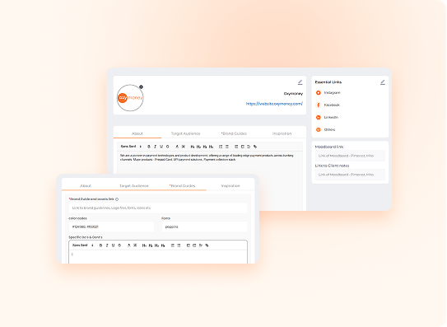Toggle bold in the About editor toolbar
The width and height of the screenshot is (447, 327).
[149, 147]
